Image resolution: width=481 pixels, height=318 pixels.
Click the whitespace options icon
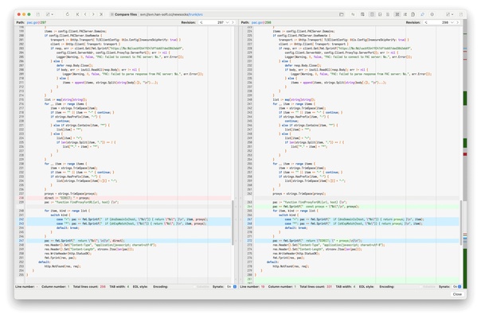point(405,14)
